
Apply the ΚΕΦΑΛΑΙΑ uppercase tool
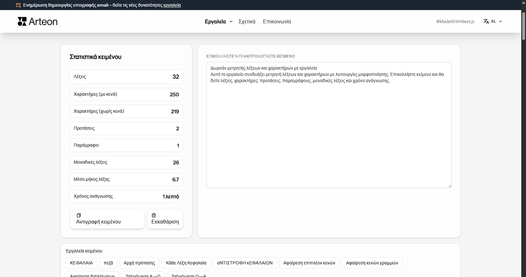81,263
